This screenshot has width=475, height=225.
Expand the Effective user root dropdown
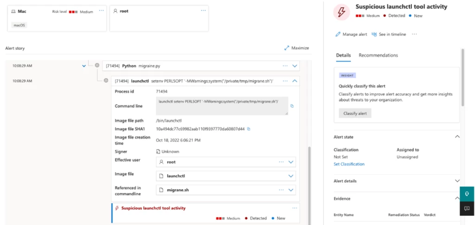coord(291,162)
